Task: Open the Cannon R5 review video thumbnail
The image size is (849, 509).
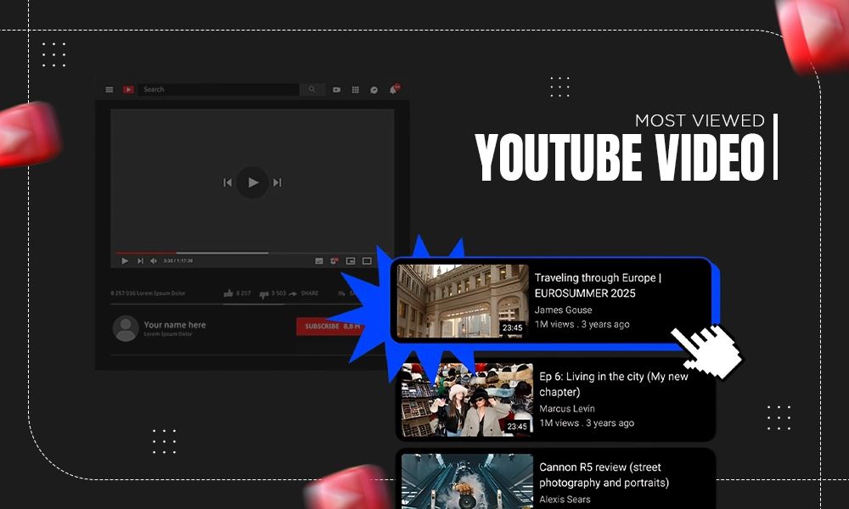Action: point(467,481)
